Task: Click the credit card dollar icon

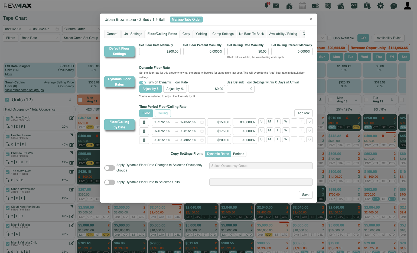Action: 315,6
